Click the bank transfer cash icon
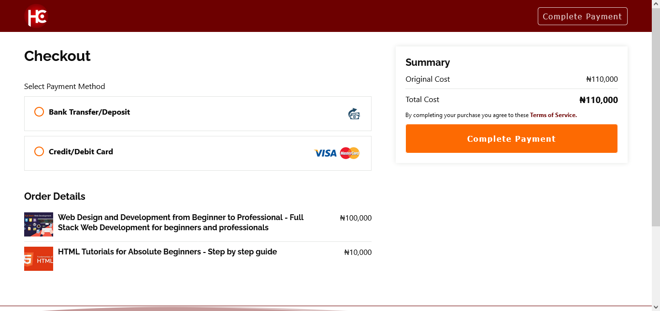 coord(354,114)
